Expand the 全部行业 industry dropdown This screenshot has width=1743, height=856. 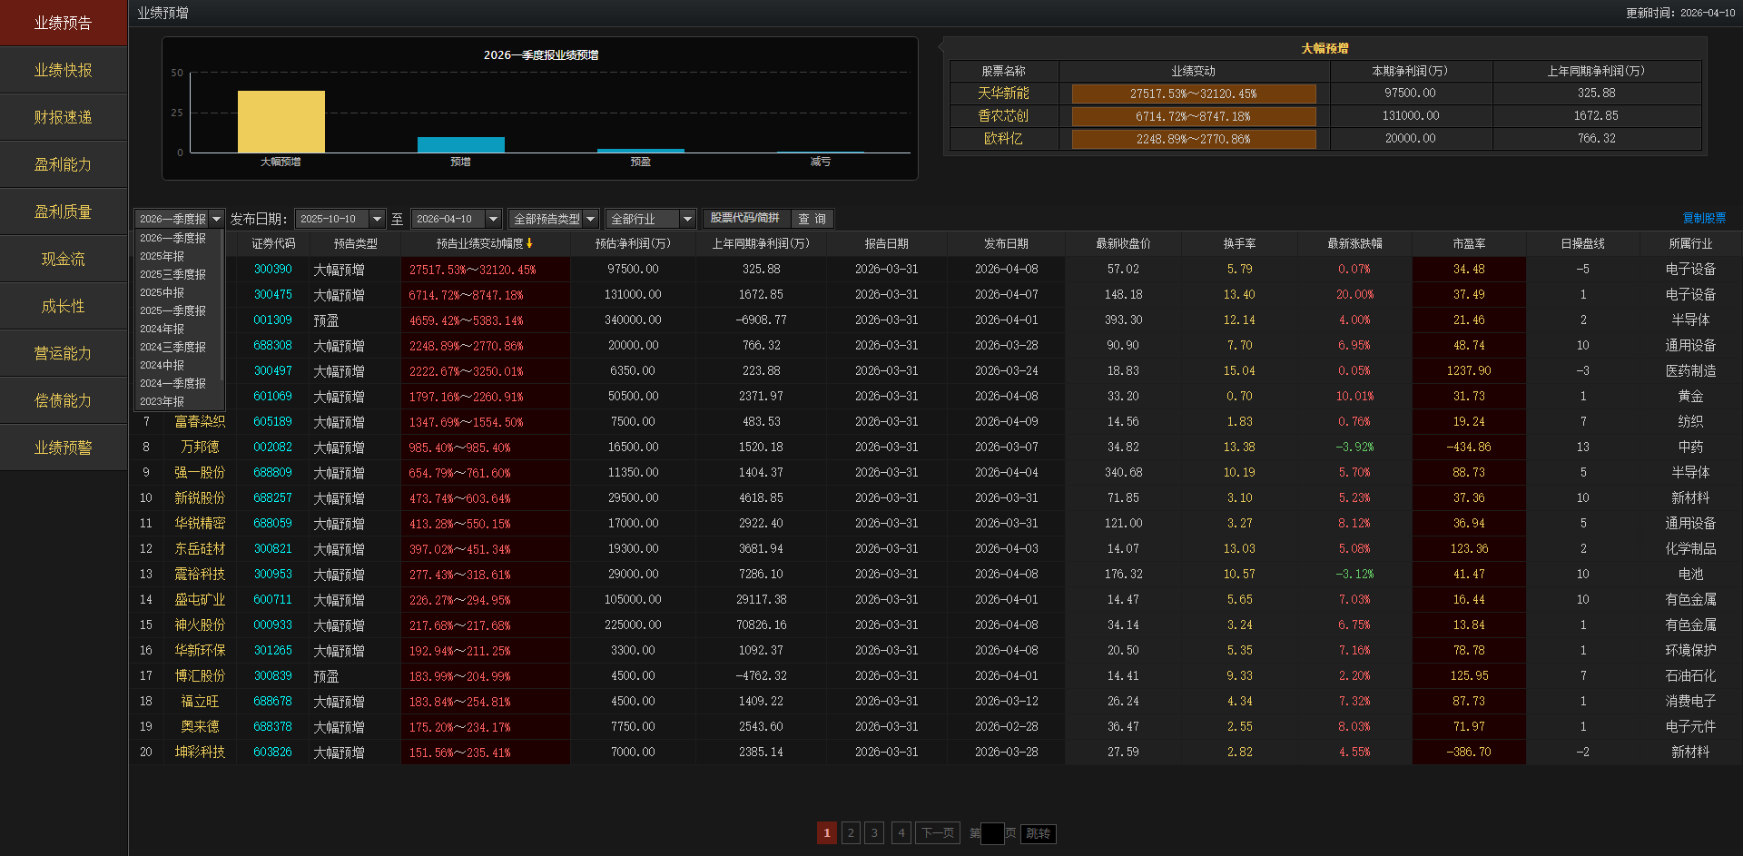coord(687,219)
